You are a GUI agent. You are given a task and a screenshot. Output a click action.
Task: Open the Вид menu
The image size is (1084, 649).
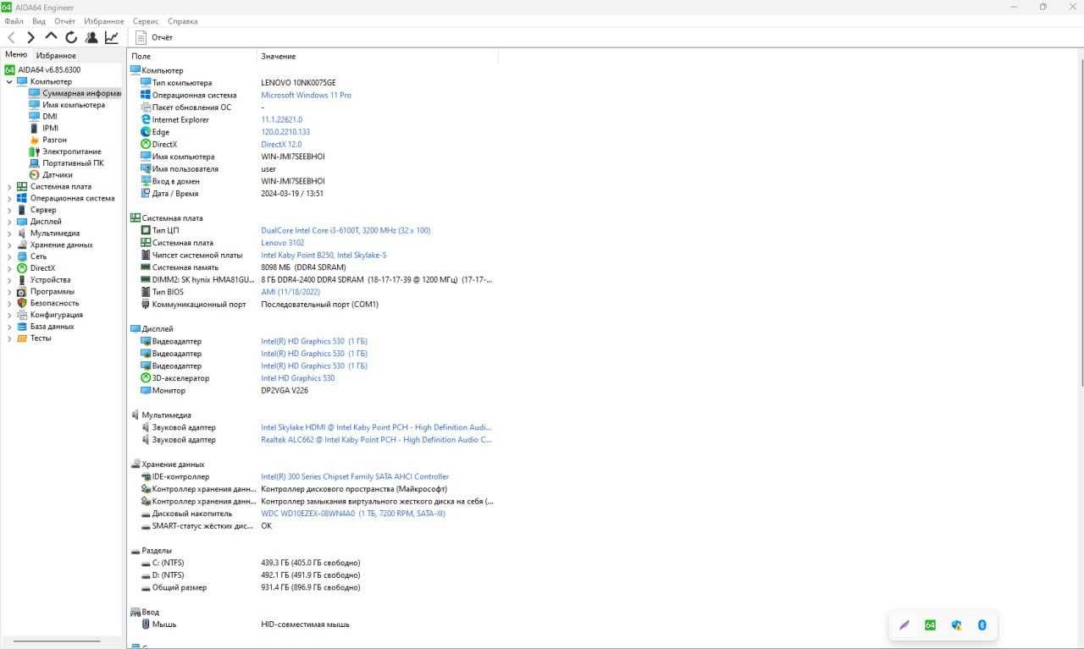pos(39,21)
